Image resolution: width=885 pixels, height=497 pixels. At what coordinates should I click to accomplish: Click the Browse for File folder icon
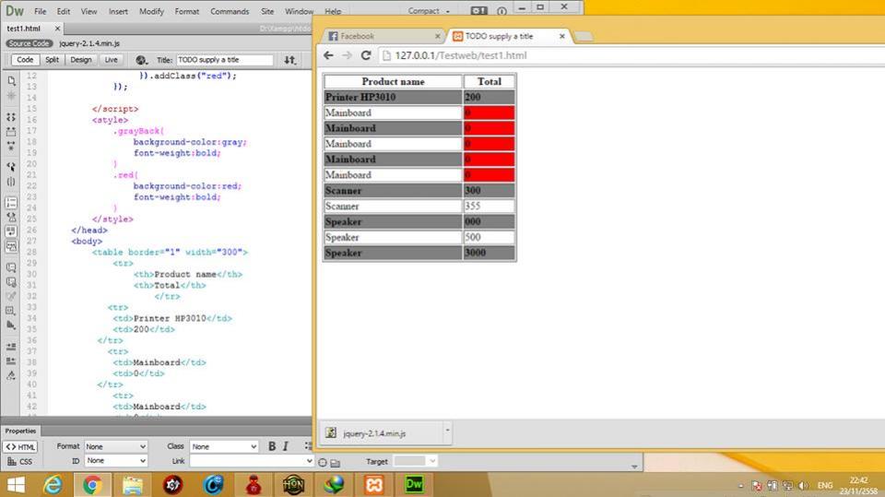tap(336, 463)
